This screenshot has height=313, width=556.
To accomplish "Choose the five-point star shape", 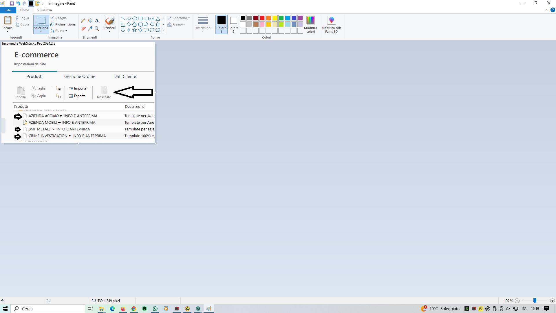I will click(x=134, y=30).
